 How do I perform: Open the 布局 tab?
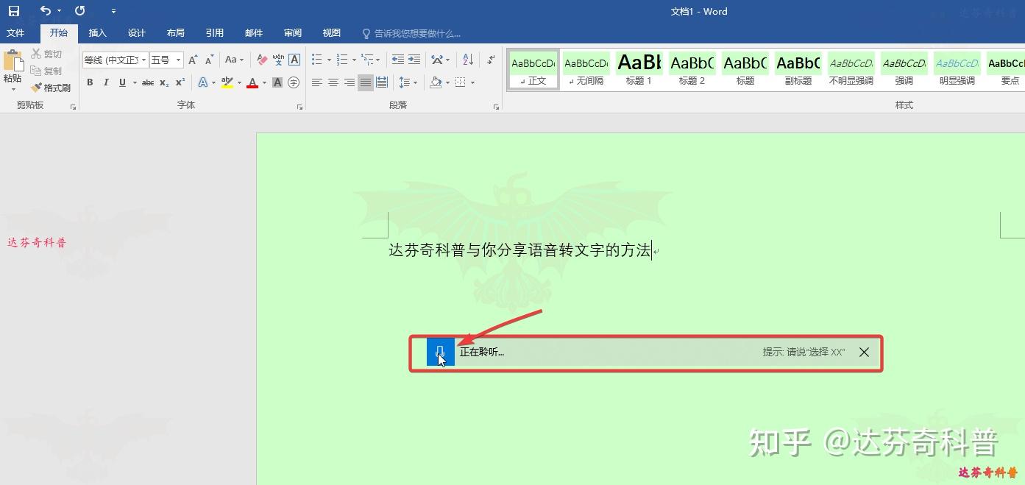[x=176, y=33]
